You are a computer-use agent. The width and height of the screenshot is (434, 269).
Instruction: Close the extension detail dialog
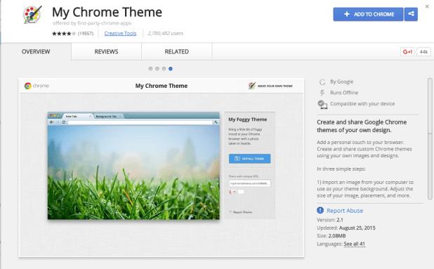click(x=427, y=6)
